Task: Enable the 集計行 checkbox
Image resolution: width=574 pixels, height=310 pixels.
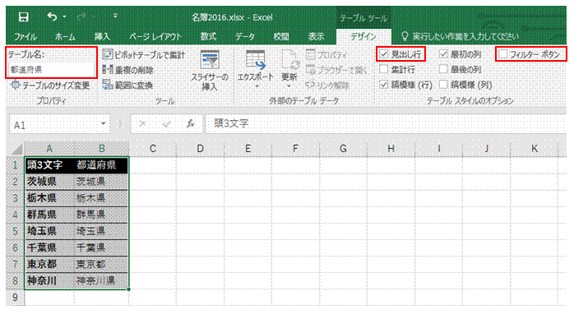Action: point(384,69)
